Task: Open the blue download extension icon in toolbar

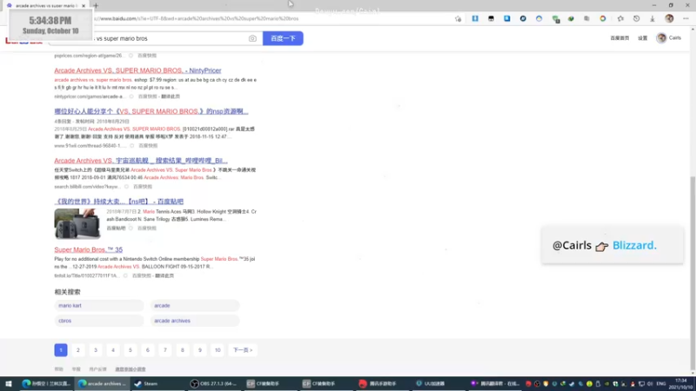Action: pyautogui.click(x=475, y=18)
